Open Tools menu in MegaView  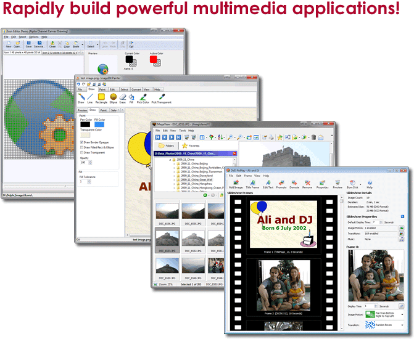tap(183, 131)
